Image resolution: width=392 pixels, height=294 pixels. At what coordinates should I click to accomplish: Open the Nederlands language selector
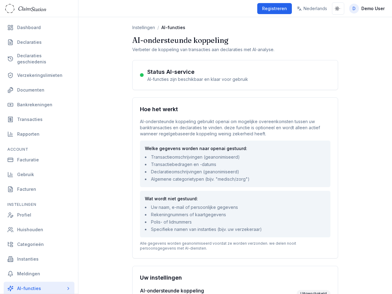pos(312,9)
